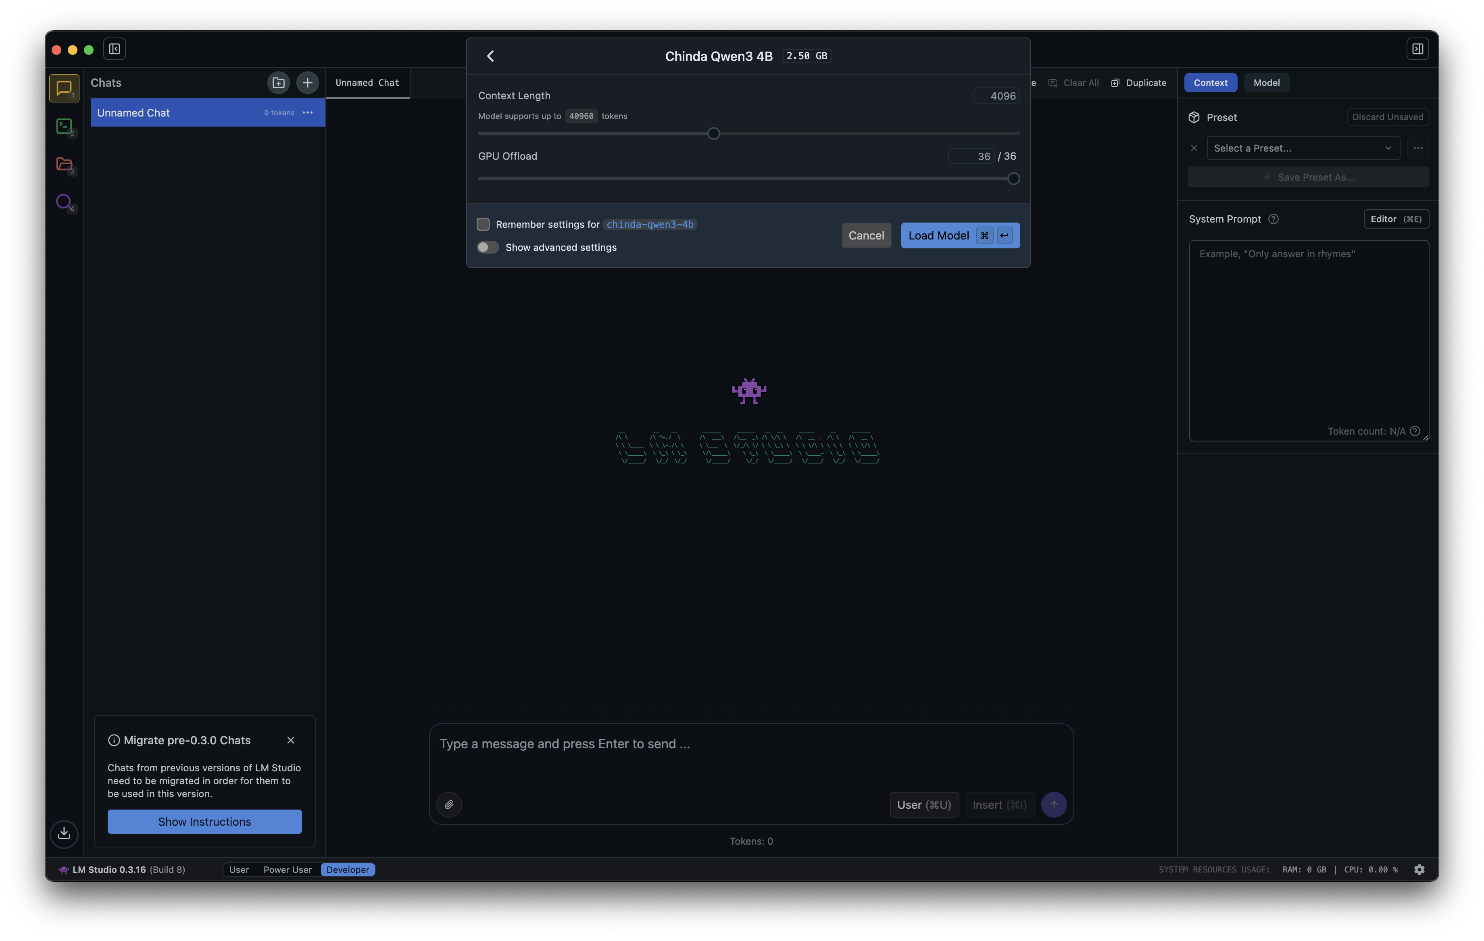Click the attach file paperclip icon
Viewport: 1484px width, 941px height.
pyautogui.click(x=449, y=804)
